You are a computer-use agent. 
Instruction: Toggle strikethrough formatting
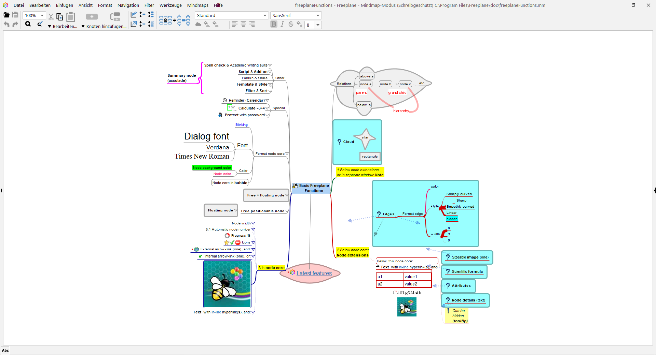(291, 24)
